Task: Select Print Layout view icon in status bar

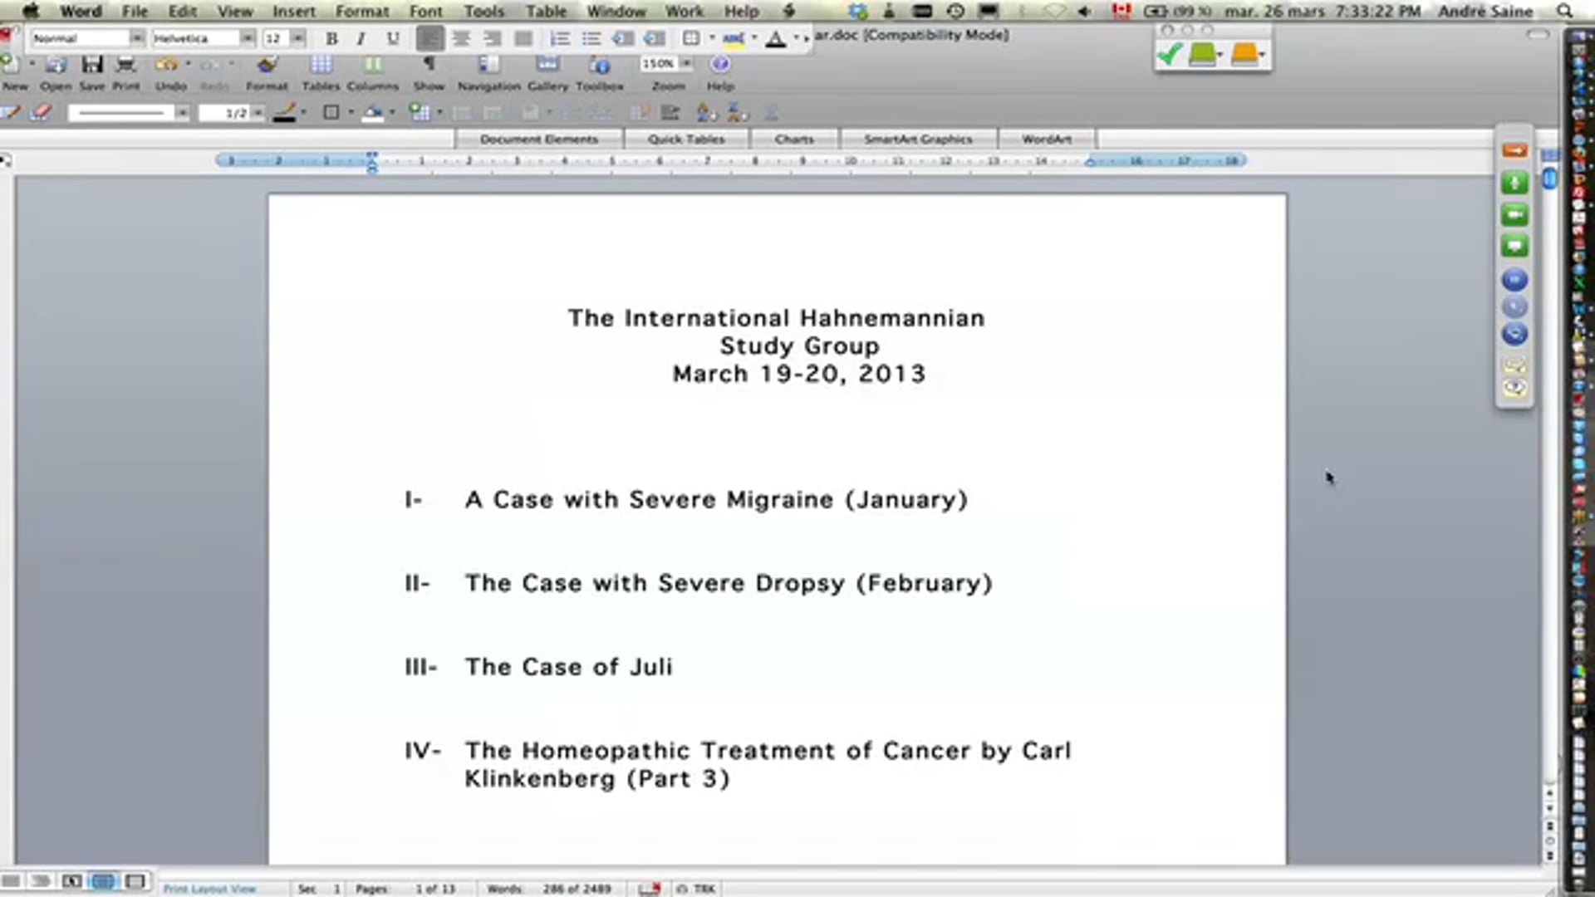Action: click(x=103, y=881)
